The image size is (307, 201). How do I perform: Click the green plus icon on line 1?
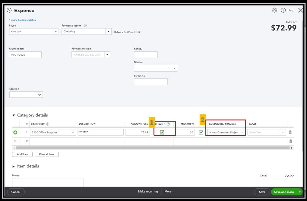point(15,132)
